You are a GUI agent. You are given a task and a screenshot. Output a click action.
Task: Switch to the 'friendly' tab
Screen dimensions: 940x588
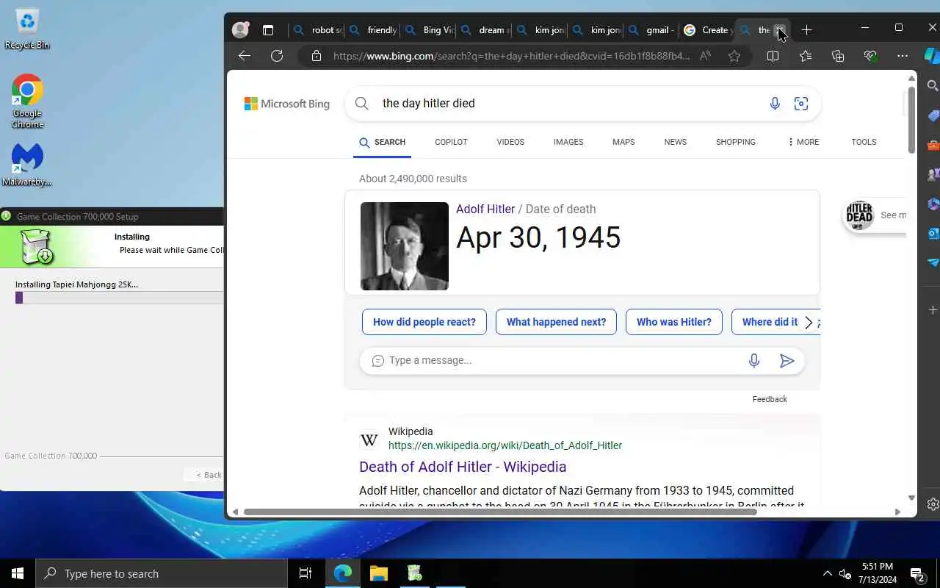click(x=372, y=30)
